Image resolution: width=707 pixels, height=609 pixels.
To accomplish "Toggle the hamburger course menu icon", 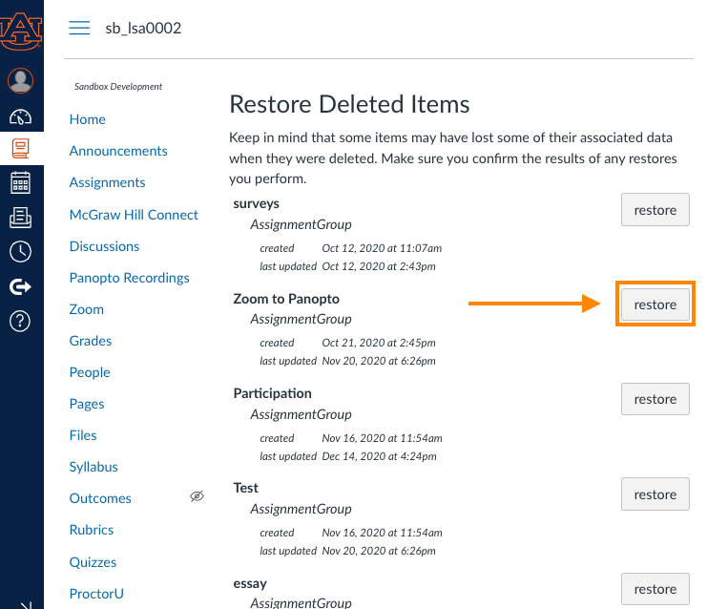I will coord(79,28).
